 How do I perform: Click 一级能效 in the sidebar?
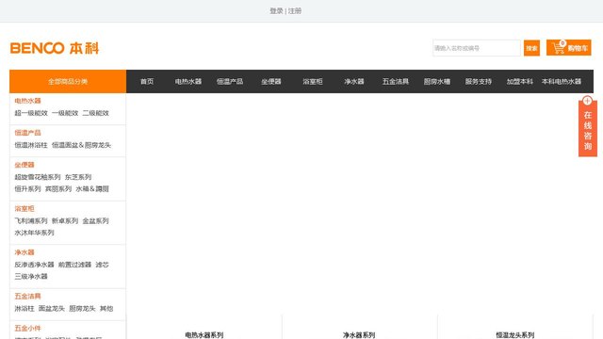click(x=65, y=113)
